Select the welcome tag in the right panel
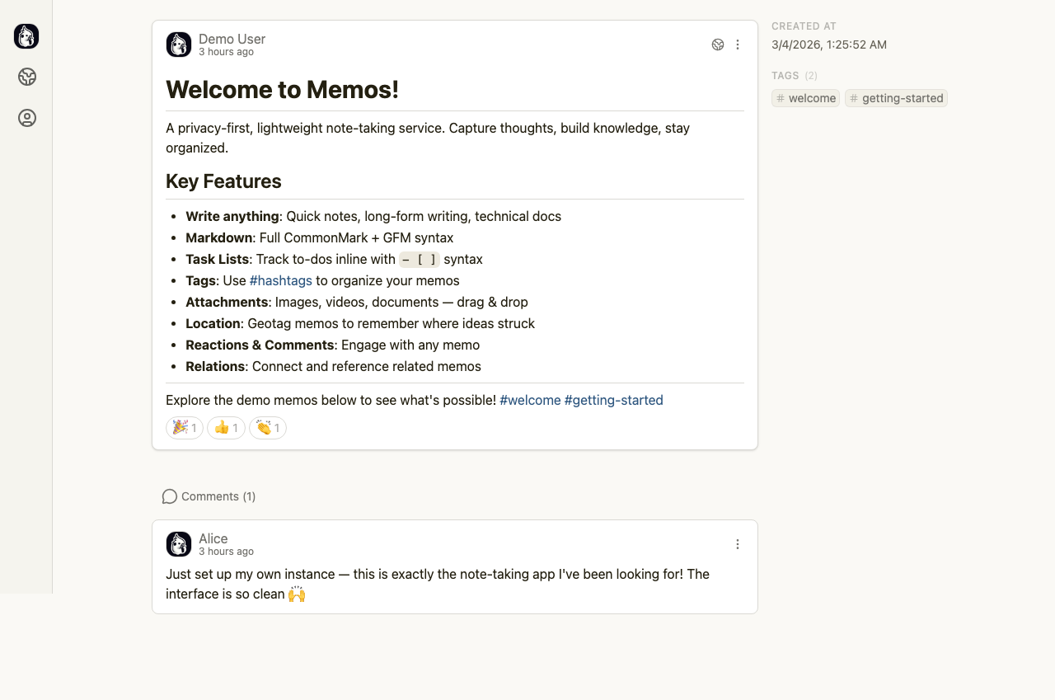This screenshot has width=1055, height=700. (x=812, y=98)
